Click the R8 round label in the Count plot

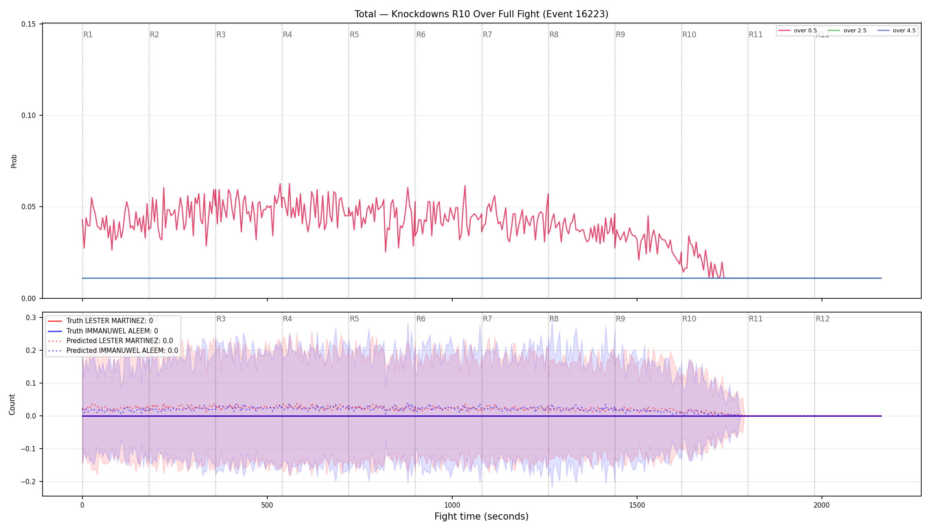tap(554, 319)
